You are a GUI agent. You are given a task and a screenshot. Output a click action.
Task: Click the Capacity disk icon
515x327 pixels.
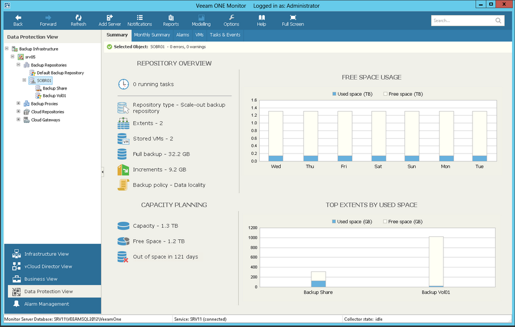pyautogui.click(x=123, y=226)
